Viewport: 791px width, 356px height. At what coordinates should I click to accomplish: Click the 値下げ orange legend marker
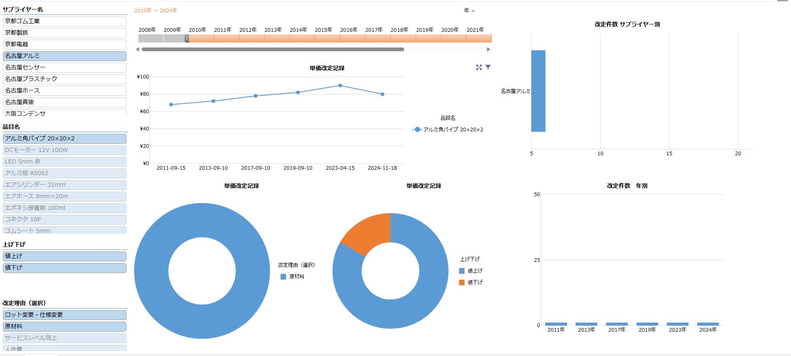click(462, 282)
